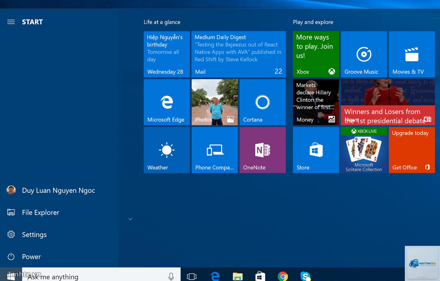
Task: Open File Explorer from the taskbar
Action: coord(238,277)
